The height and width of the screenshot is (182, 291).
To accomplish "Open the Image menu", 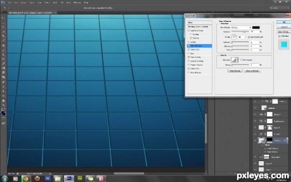I will (x=24, y=2).
